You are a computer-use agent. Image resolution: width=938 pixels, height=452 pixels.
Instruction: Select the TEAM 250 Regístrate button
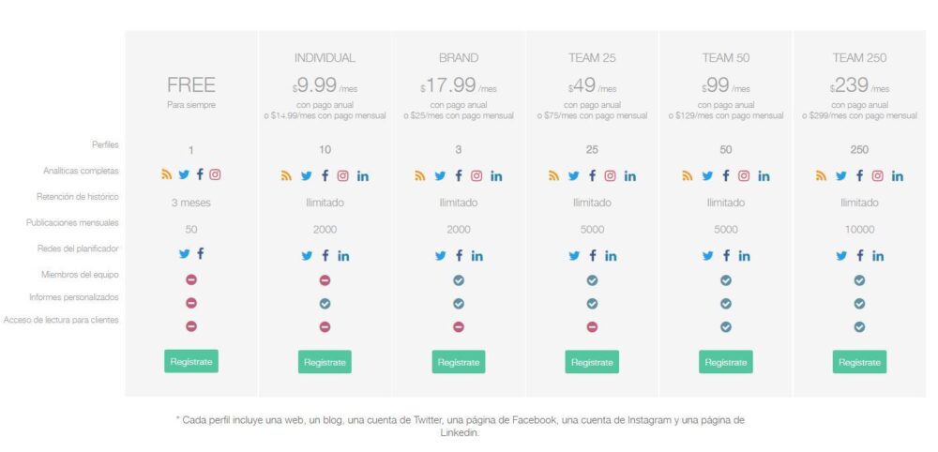tap(859, 362)
